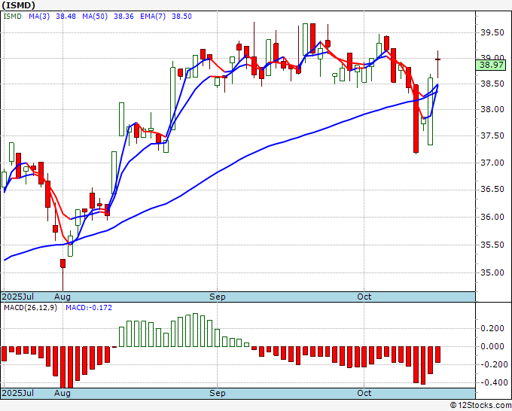Click the 2025Jul label on MACD axis
The image size is (512, 411).
point(18,393)
